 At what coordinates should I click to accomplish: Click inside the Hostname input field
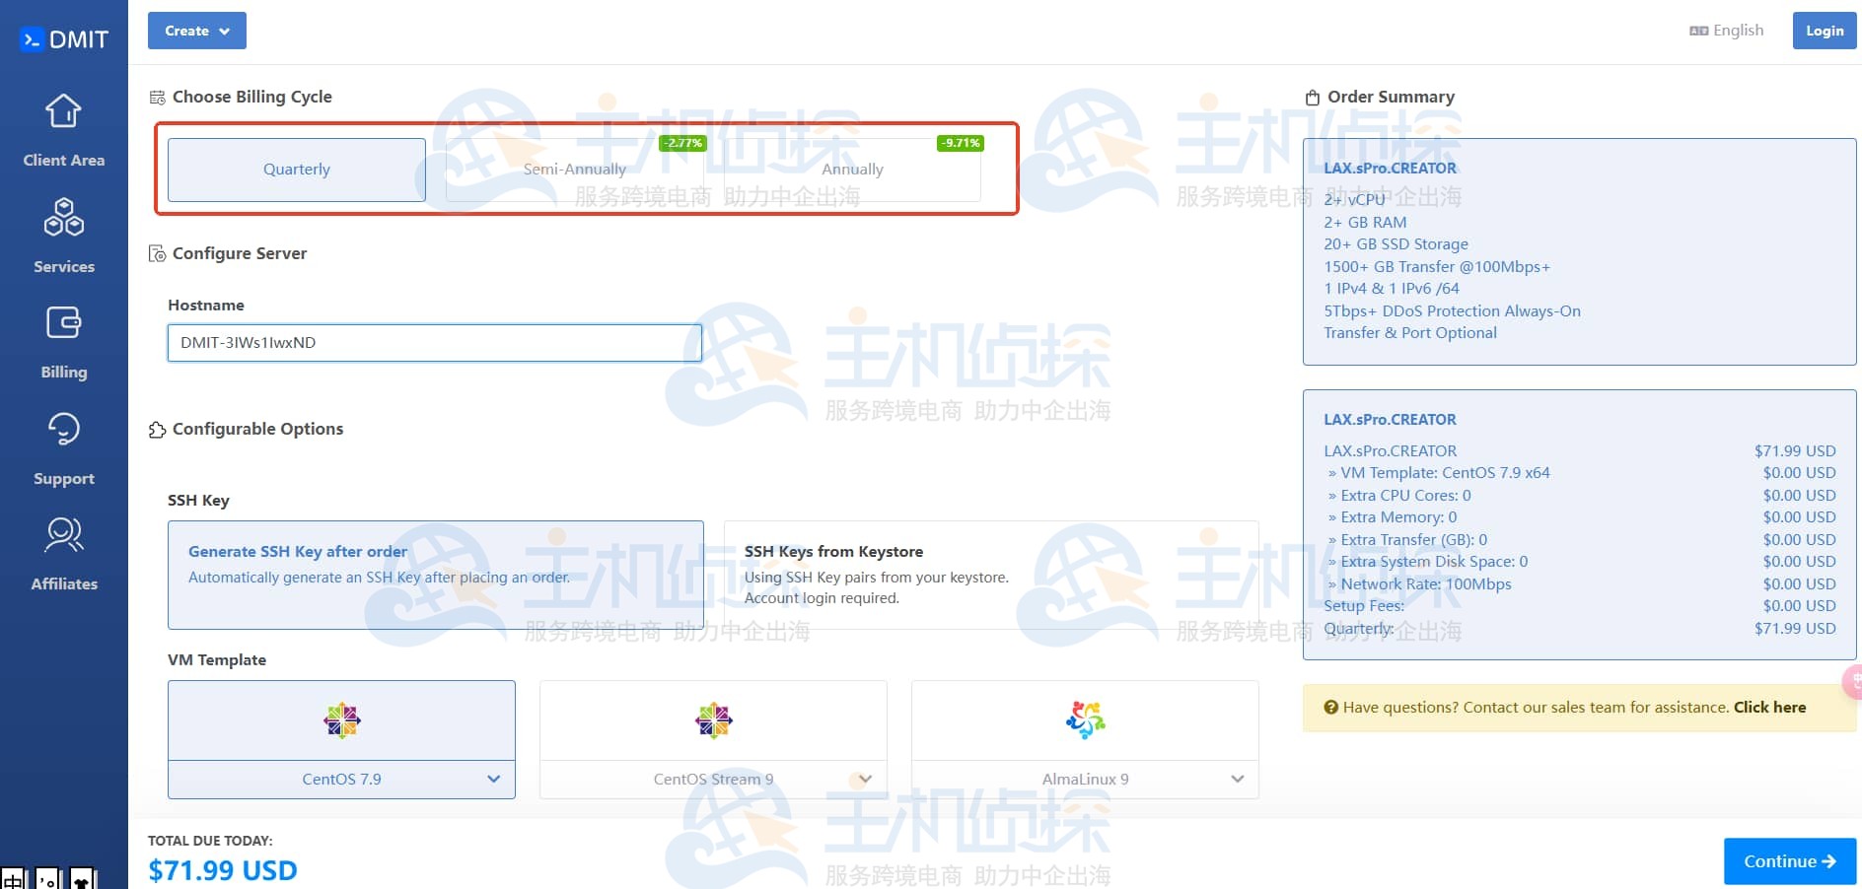tap(434, 343)
